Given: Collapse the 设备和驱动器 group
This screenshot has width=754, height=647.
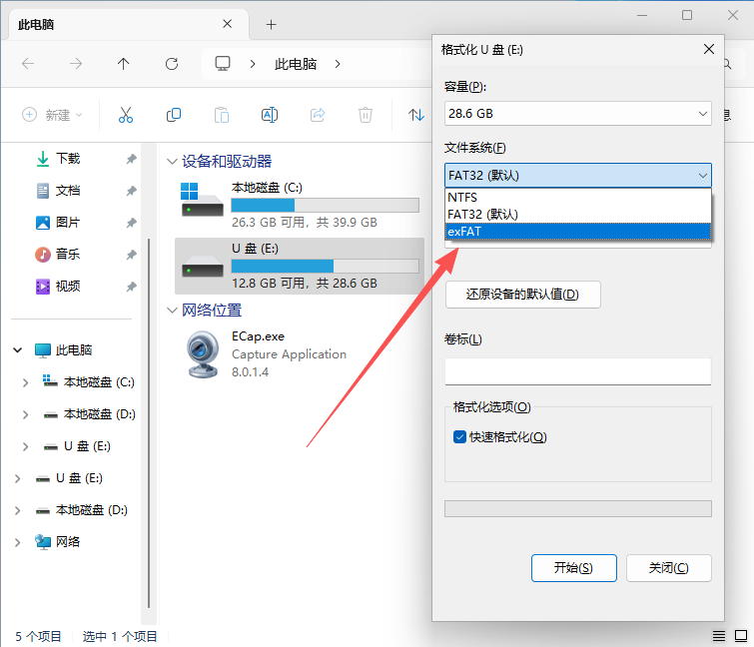Looking at the screenshot, I should coord(172,161).
